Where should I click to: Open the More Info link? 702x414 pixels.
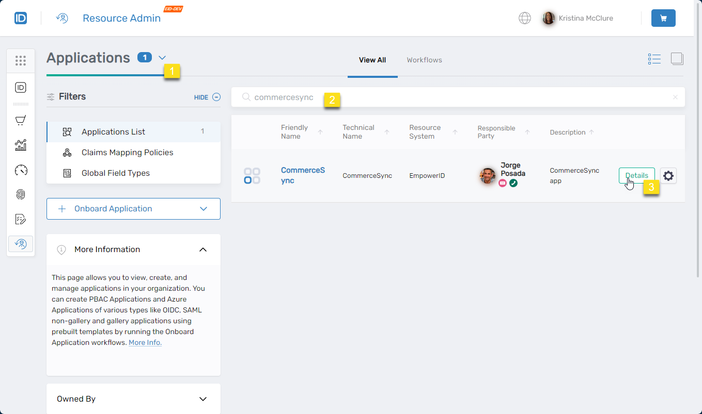pyautogui.click(x=145, y=342)
